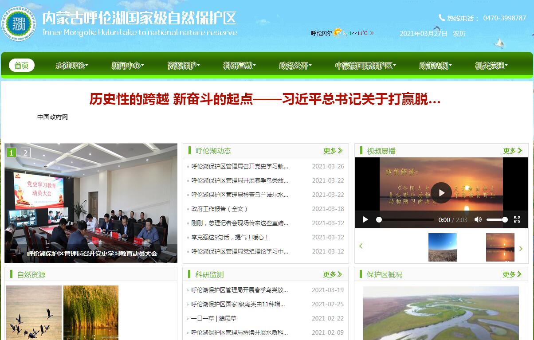Go to the 首页 home tab
The image size is (534, 340).
[x=21, y=66]
